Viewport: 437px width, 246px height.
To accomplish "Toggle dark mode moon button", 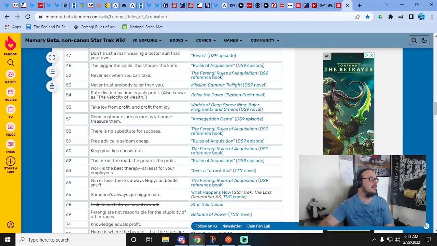I will tap(424, 40).
